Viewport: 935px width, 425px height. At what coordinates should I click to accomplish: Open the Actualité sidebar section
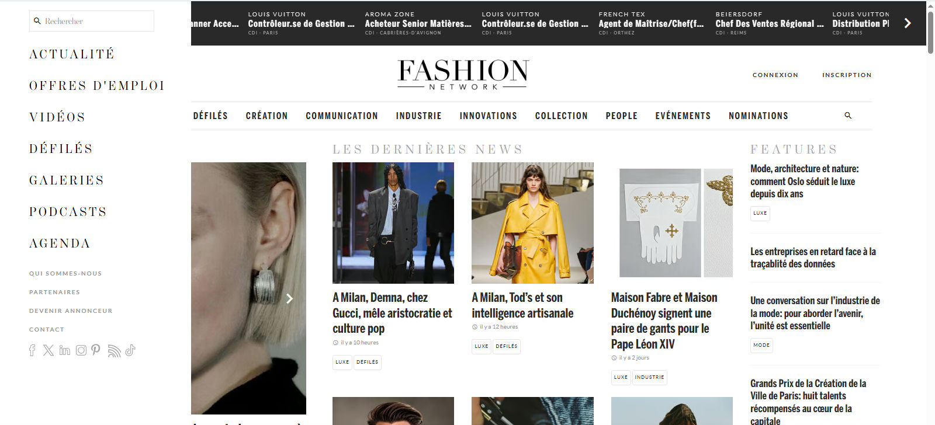[x=72, y=54]
